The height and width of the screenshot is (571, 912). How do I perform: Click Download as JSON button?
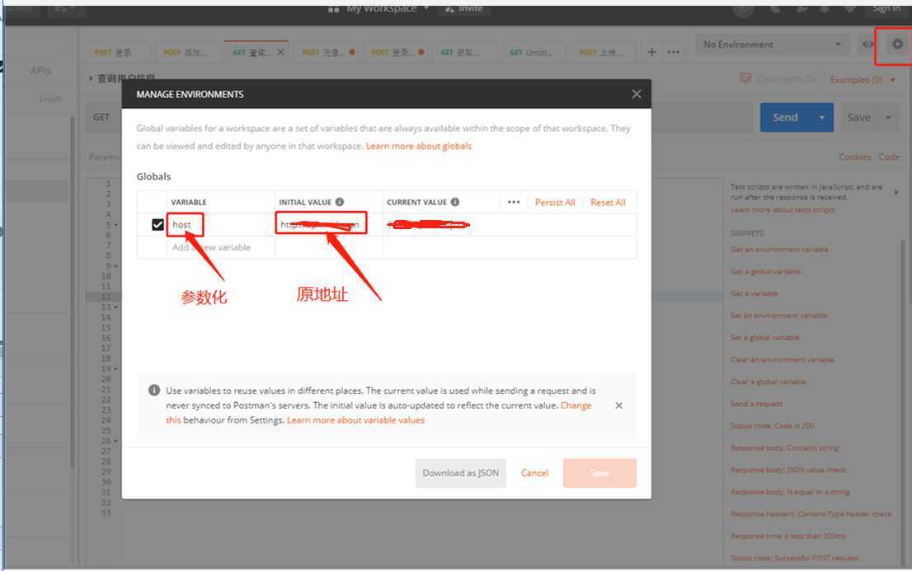coord(461,473)
